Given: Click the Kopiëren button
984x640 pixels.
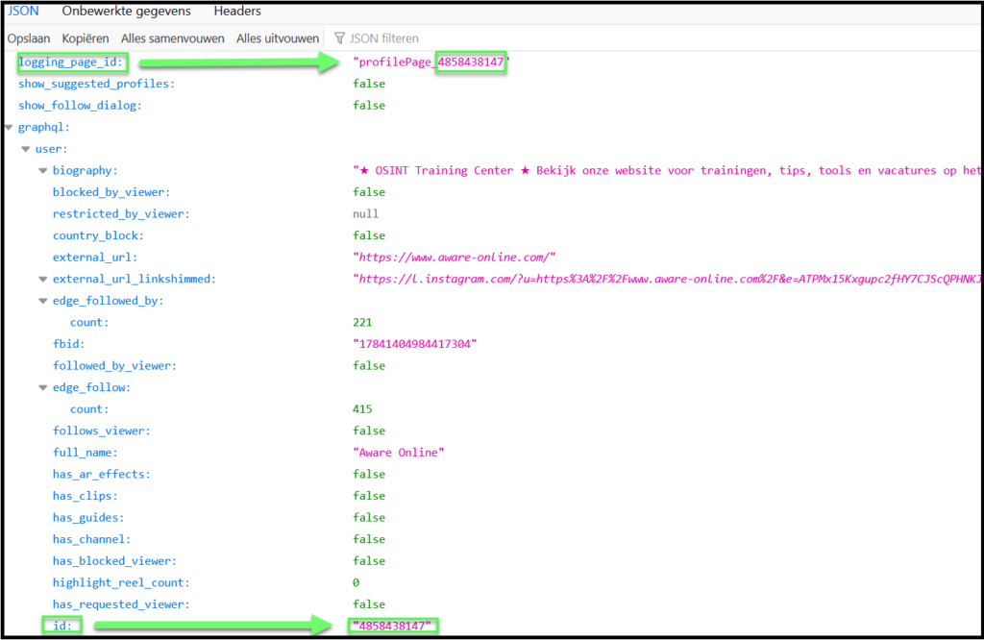Looking at the screenshot, I should tap(86, 38).
